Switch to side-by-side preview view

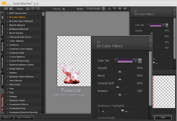tap(39, 9)
